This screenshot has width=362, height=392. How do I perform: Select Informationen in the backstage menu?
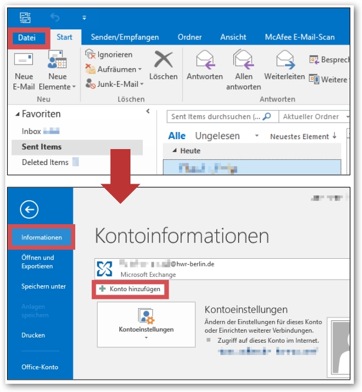(x=41, y=237)
